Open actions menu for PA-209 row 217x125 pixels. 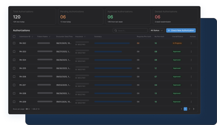(x=191, y=102)
